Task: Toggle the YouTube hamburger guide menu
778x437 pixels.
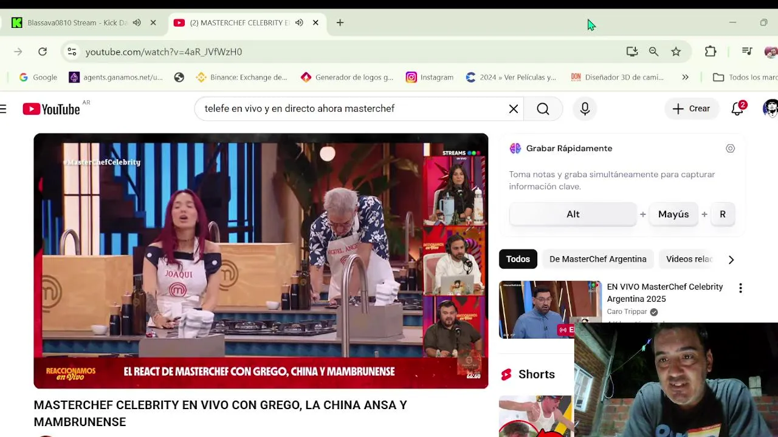Action: [3, 109]
